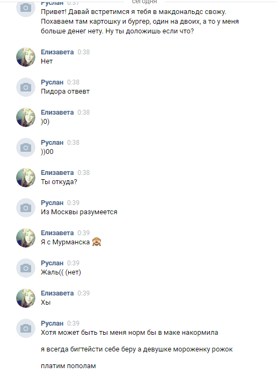Viewport: 277px width, 373px height.
Task: Click the Елизавета name above 'Хы'
Action: point(57,293)
